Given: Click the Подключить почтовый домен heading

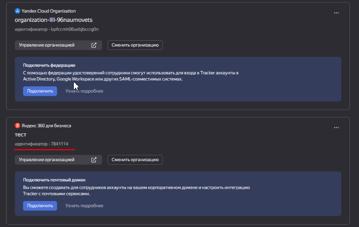Looking at the screenshot, I should pos(54,180).
